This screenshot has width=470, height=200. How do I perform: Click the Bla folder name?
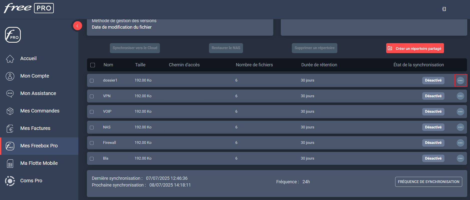click(x=106, y=158)
